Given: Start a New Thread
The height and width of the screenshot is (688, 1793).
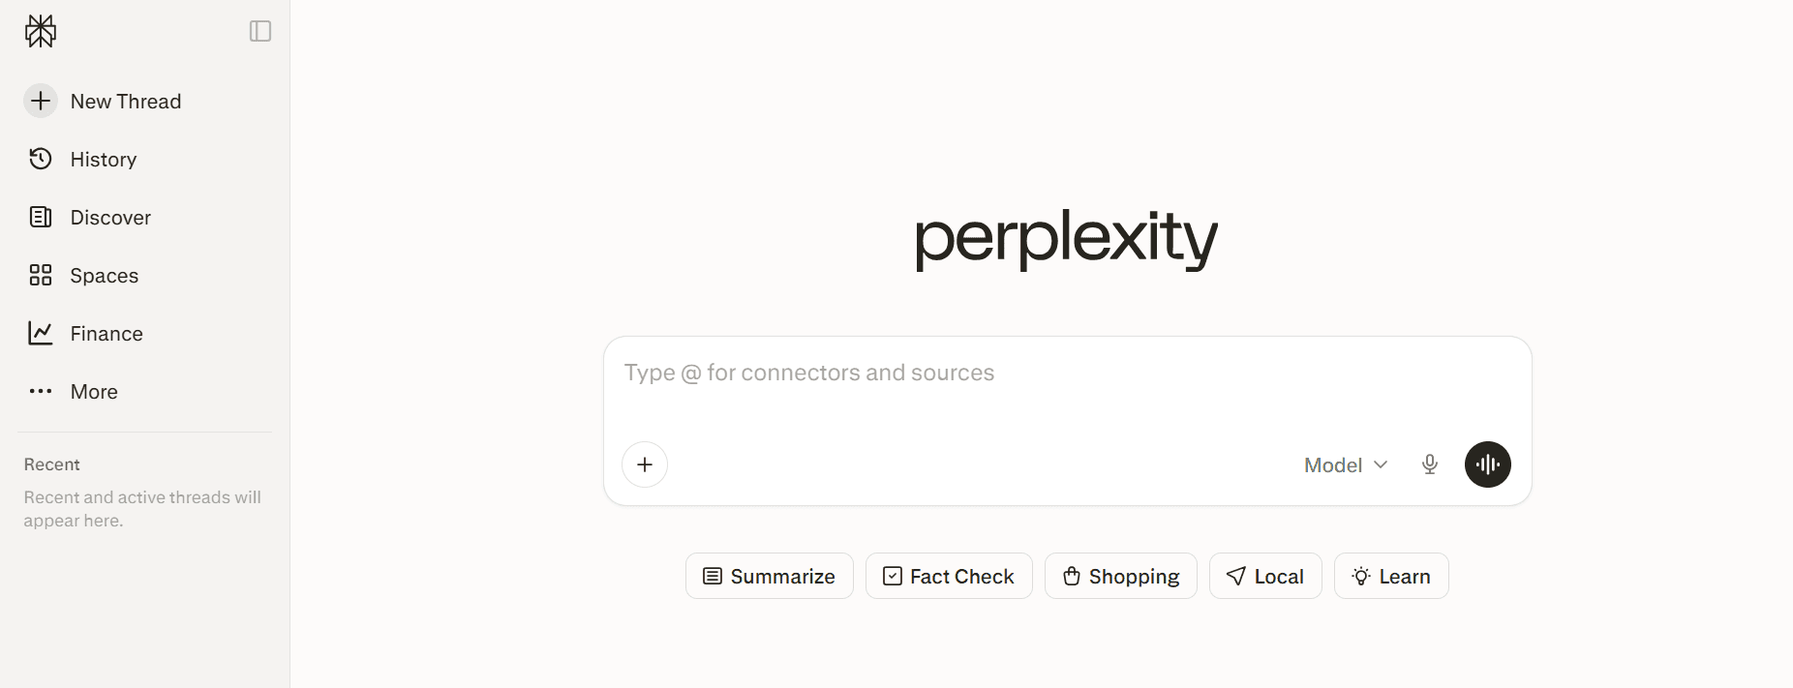Looking at the screenshot, I should click(x=125, y=101).
